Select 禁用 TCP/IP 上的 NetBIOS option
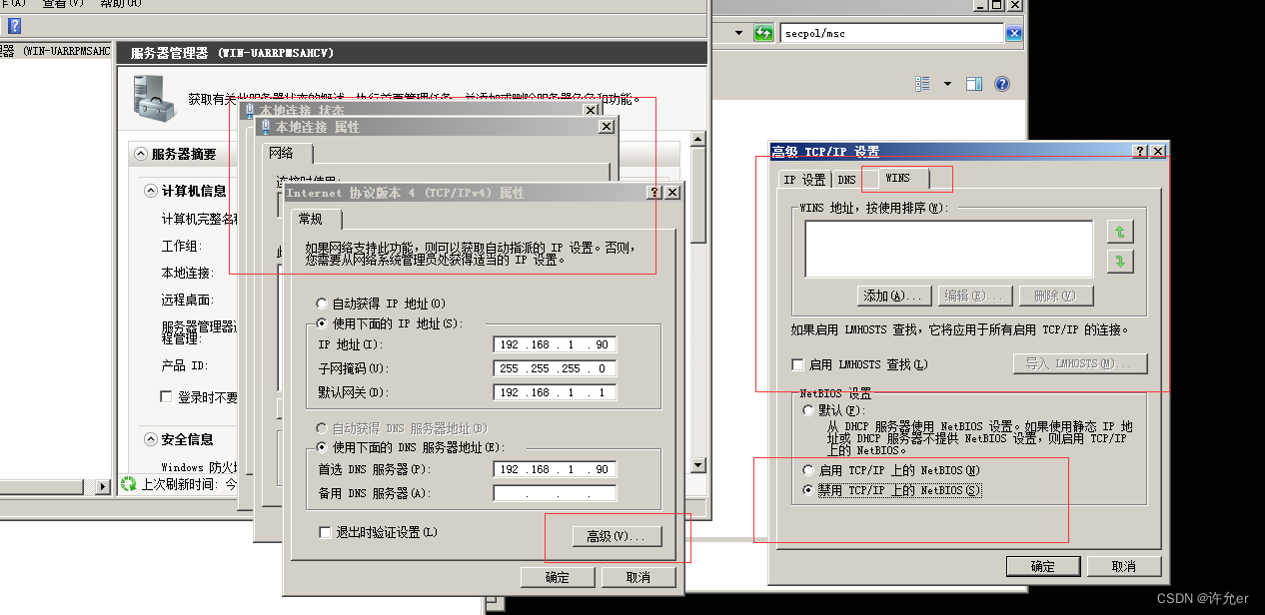The image size is (1265, 615). pos(808,490)
